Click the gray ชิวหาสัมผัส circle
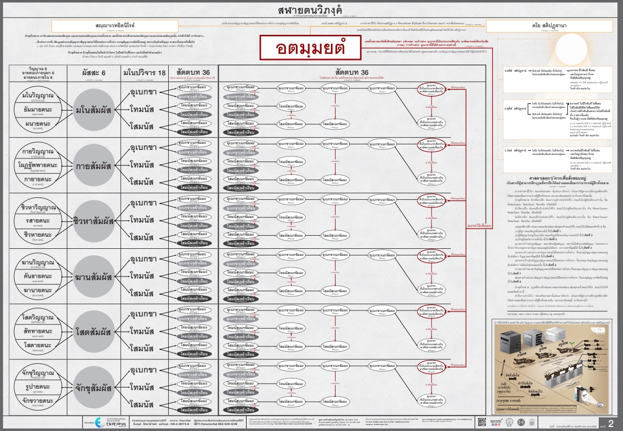The image size is (623, 431). pos(93,220)
